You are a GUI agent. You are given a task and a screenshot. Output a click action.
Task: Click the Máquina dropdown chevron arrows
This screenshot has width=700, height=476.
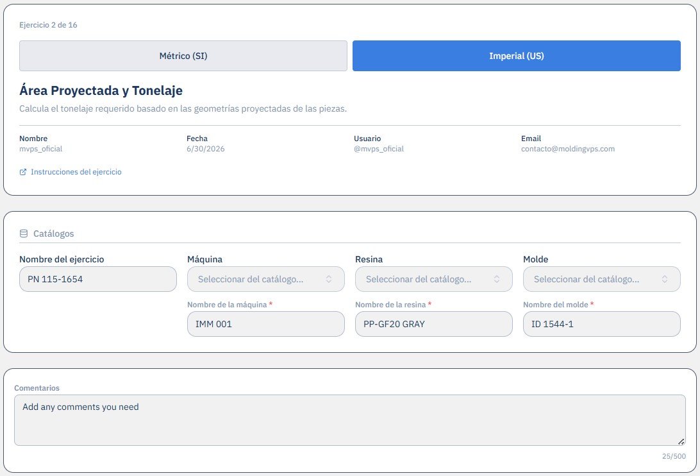coord(329,279)
